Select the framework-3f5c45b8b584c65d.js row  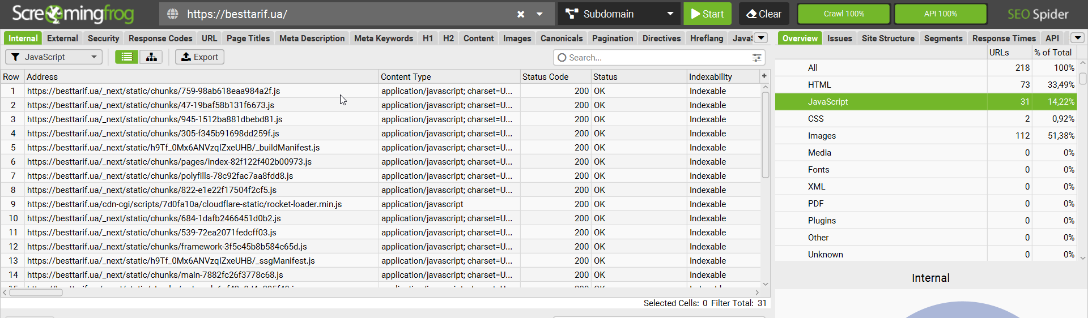click(x=380, y=247)
